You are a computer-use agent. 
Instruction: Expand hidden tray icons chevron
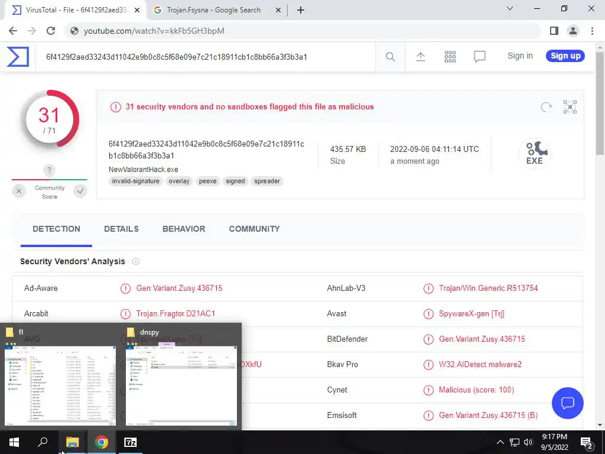500,442
